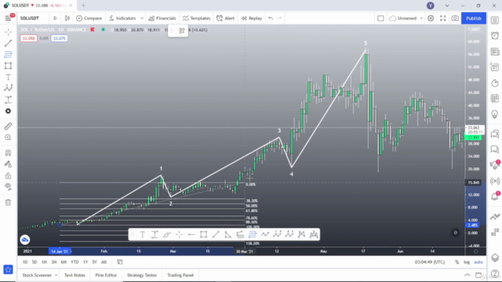Select the trend line tool
The width and height of the screenshot is (502, 282).
point(8,43)
